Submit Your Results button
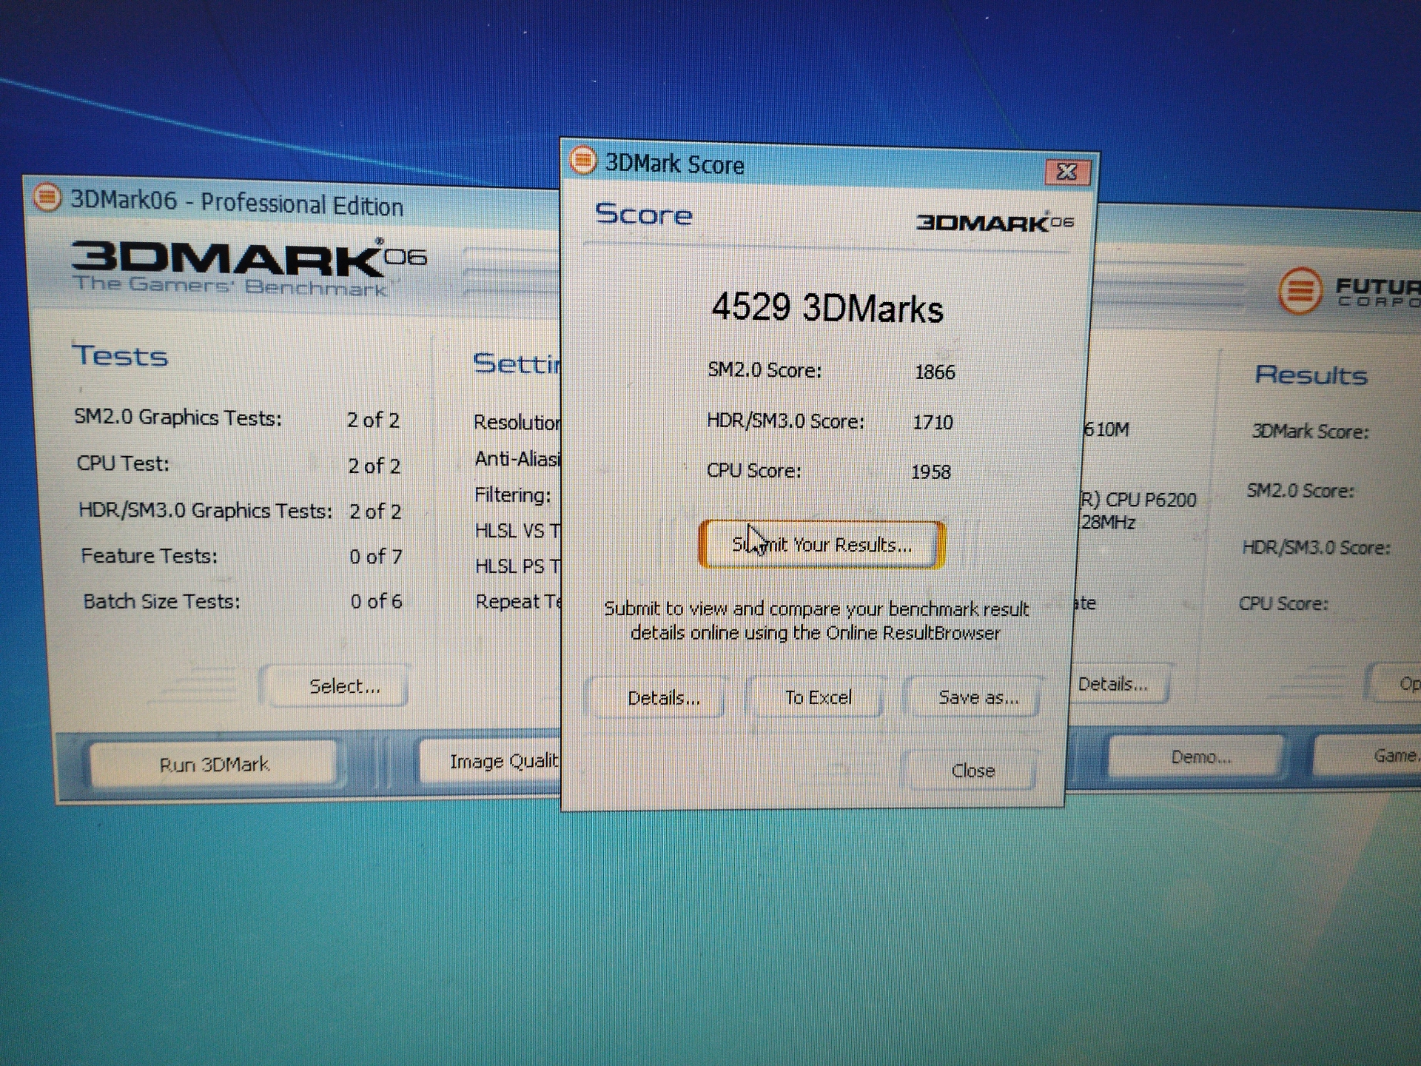The width and height of the screenshot is (1421, 1066). [x=822, y=545]
